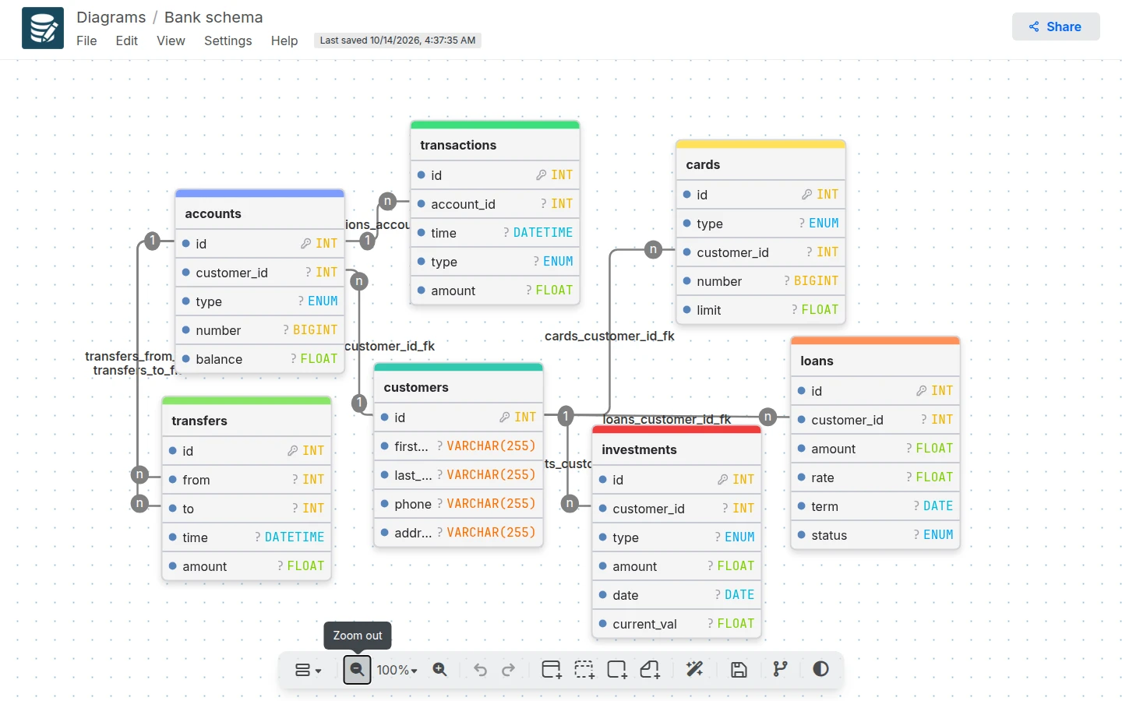1122x701 pixels.
Task: Open the layout dropdown in bottom toolbar
Action: [x=308, y=670]
